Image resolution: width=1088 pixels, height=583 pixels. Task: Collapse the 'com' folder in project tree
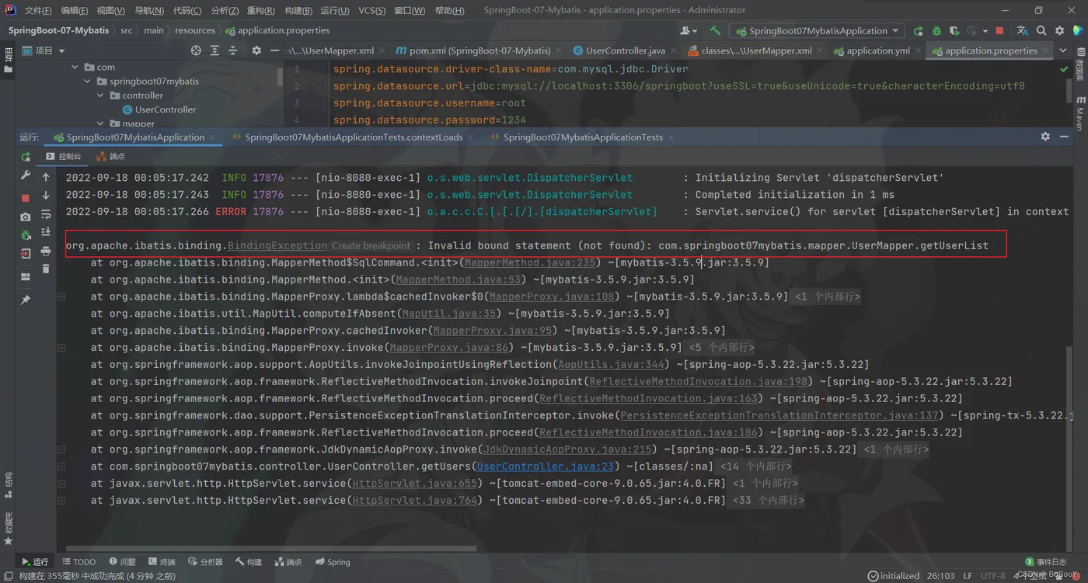[x=75, y=68]
